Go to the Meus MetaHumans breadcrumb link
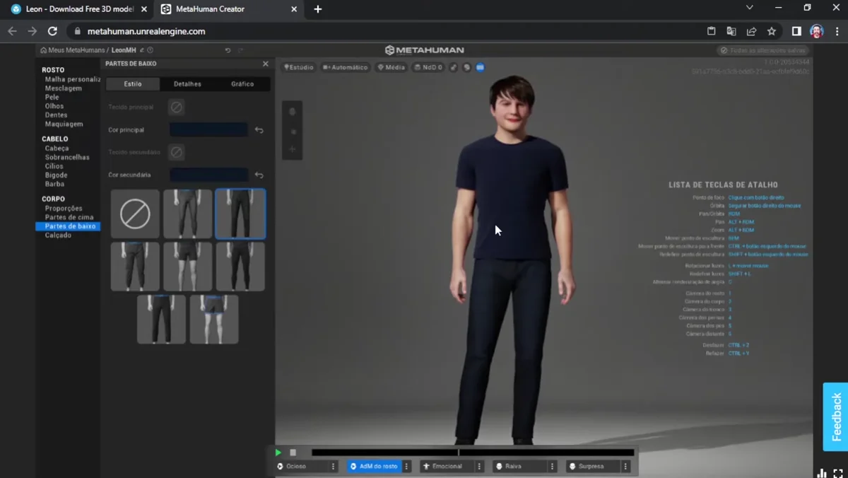Viewport: 848px width, 478px height. coord(76,50)
